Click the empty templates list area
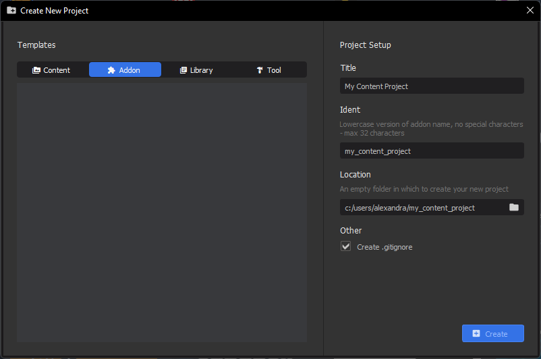The image size is (541, 359). (162, 212)
